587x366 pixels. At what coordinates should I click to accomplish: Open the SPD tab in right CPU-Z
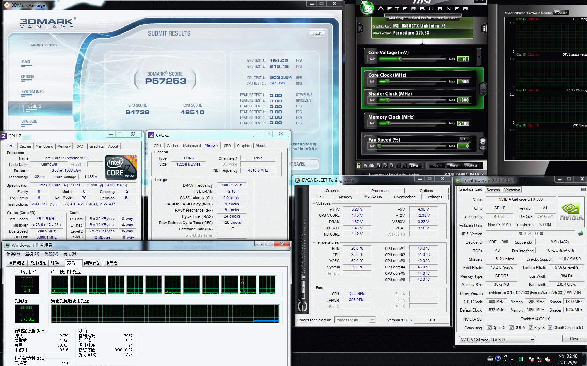(227, 146)
